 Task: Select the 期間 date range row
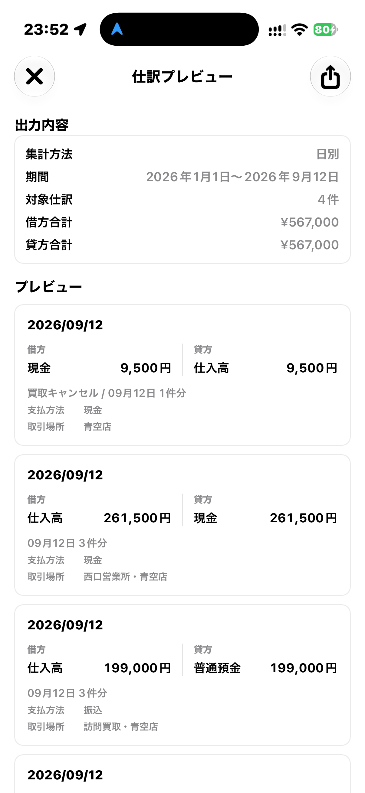[x=182, y=177]
